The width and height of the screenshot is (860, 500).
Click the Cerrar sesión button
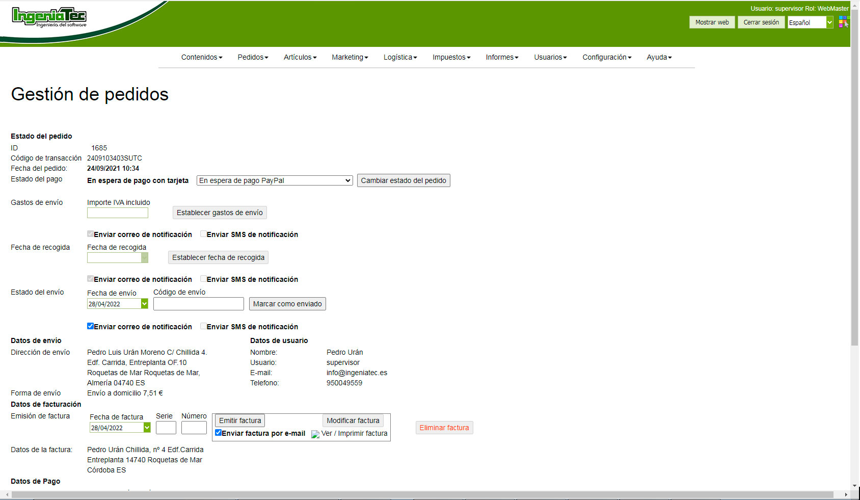coord(761,22)
